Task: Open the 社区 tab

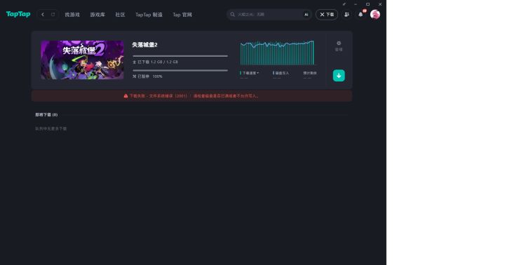Action: [x=120, y=15]
